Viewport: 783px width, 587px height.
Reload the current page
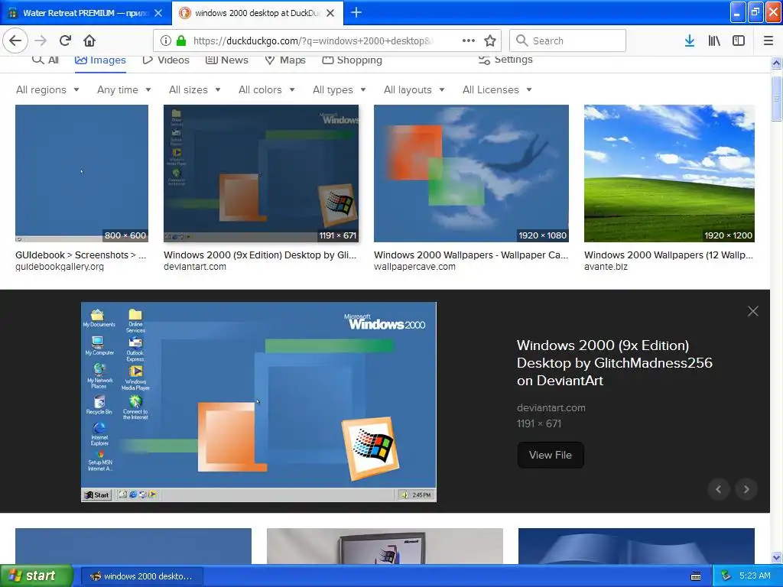[x=66, y=41]
